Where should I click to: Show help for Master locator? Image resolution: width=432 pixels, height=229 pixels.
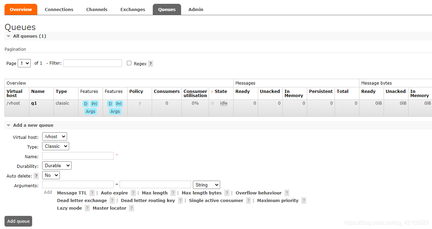131,208
